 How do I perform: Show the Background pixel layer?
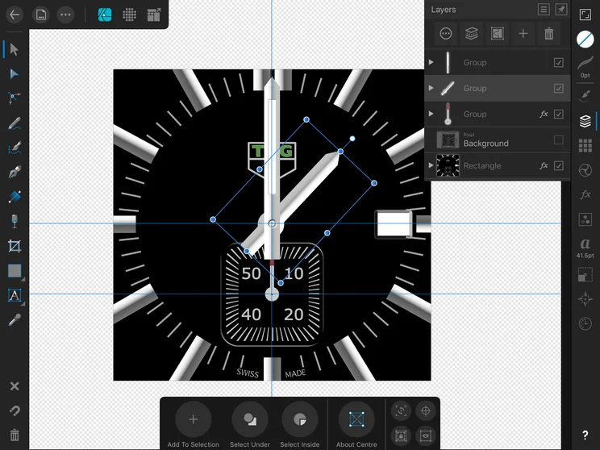(x=558, y=140)
